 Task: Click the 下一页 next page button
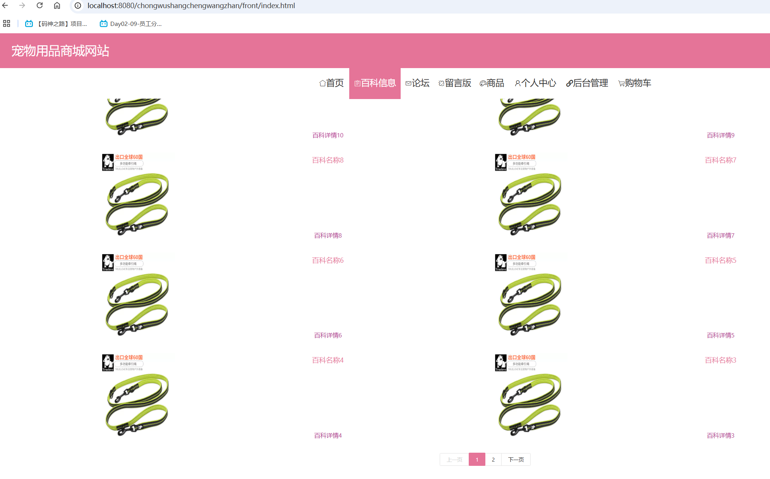pyautogui.click(x=516, y=459)
